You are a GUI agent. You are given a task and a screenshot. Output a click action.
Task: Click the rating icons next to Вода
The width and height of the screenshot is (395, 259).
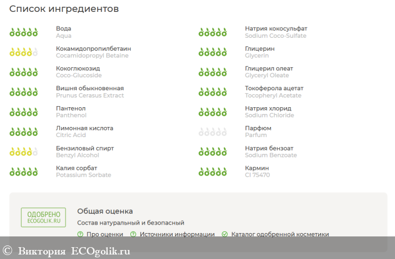coord(24,32)
